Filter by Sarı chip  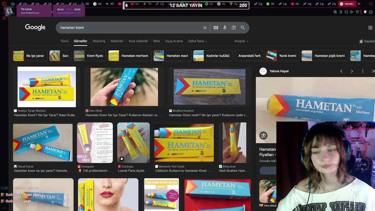click(x=61, y=56)
